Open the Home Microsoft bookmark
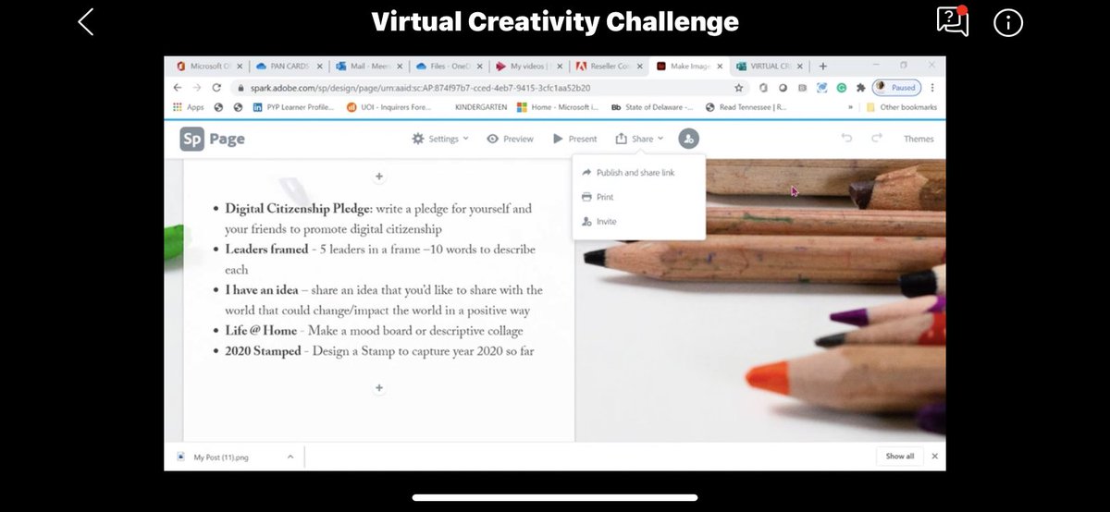Image resolution: width=1110 pixels, height=512 pixels. (557, 107)
